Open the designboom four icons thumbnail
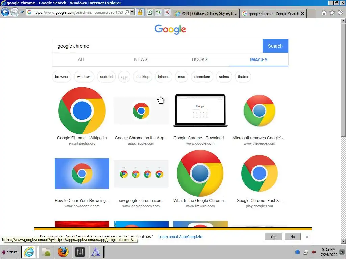 point(141,174)
